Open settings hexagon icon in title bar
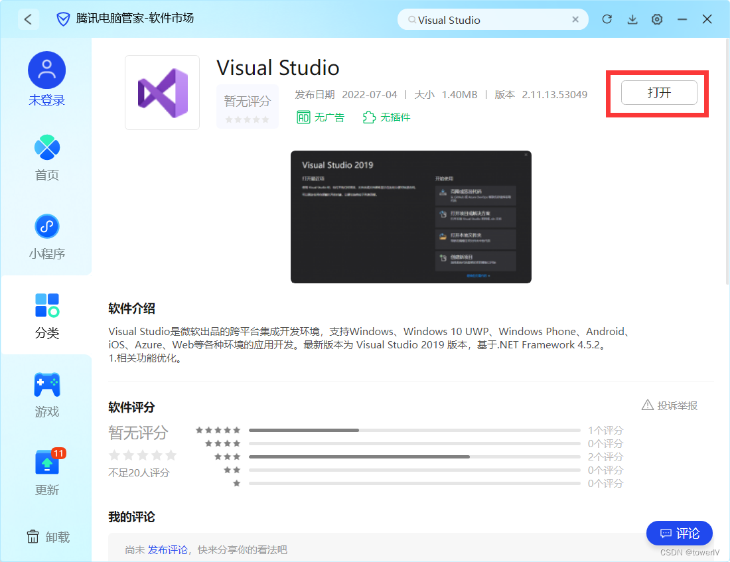Image resolution: width=730 pixels, height=562 pixels. point(657,19)
